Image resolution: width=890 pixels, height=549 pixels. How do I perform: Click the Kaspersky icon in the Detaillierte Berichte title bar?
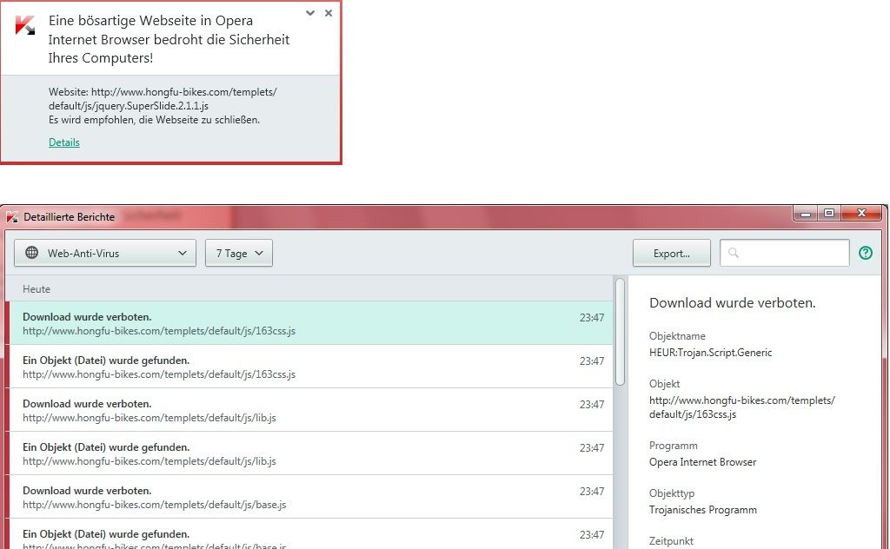tap(12, 217)
